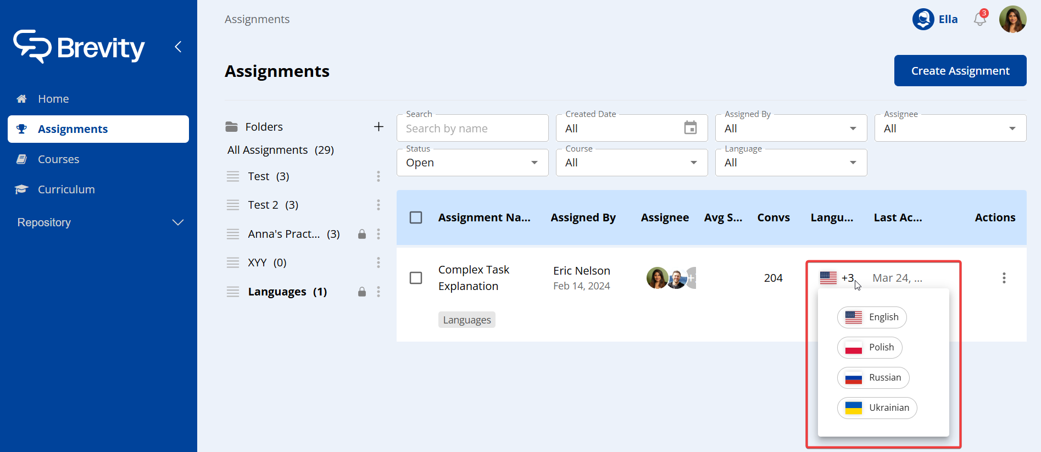Click the Search by name field
Viewport: 1041px width, 452px height.
[x=472, y=129]
